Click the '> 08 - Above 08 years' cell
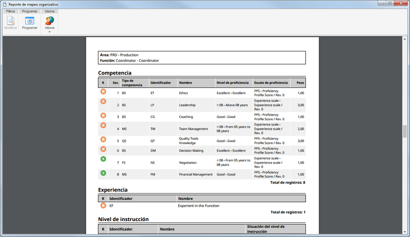 tap(232, 105)
